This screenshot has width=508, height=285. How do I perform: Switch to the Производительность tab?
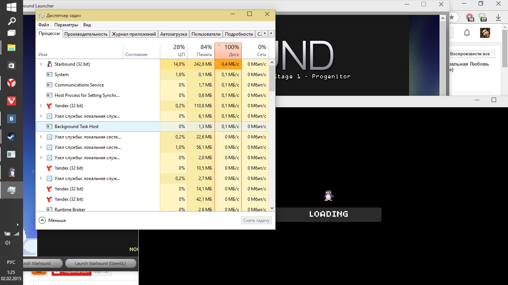coord(86,34)
